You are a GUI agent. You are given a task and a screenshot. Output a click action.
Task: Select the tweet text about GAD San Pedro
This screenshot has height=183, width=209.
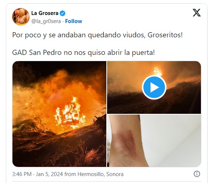[84, 53]
